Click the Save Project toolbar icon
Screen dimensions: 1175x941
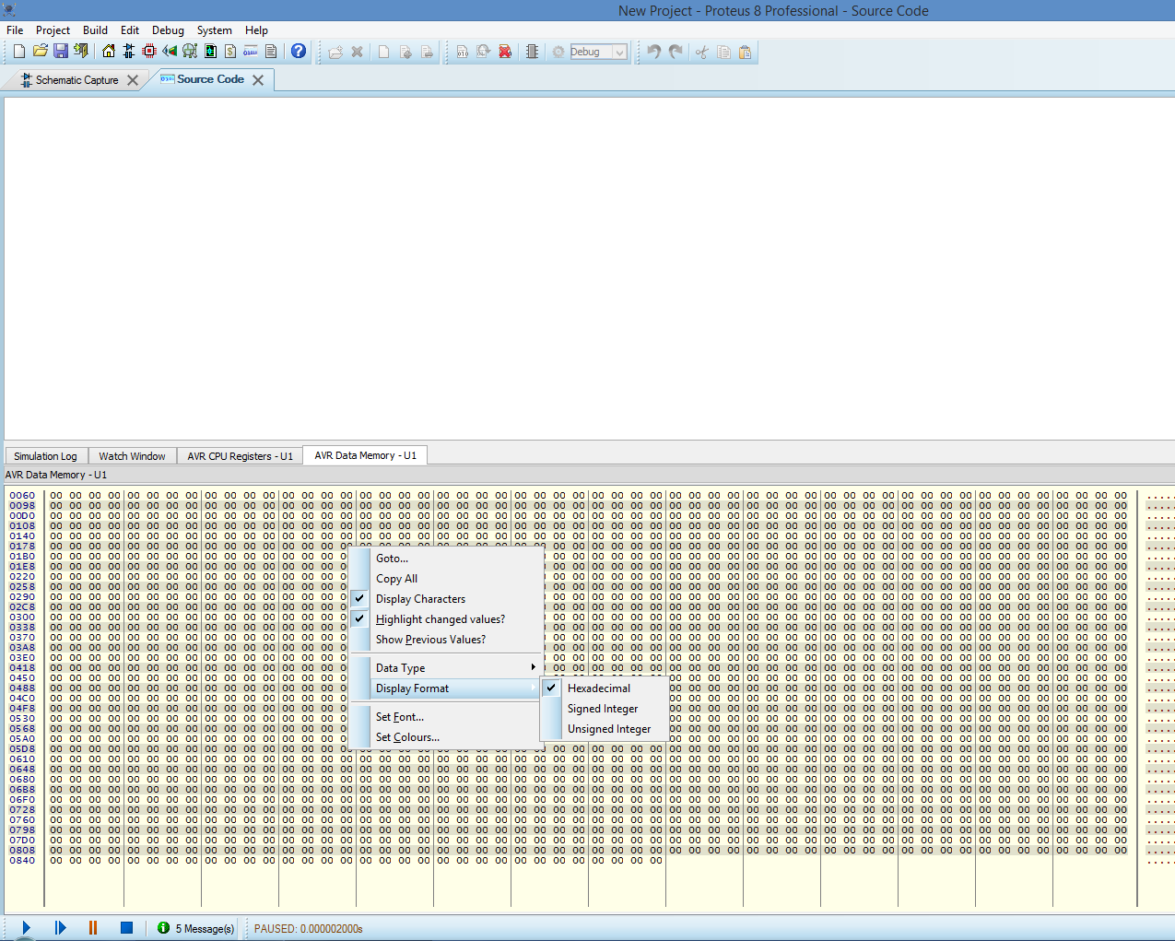(61, 52)
